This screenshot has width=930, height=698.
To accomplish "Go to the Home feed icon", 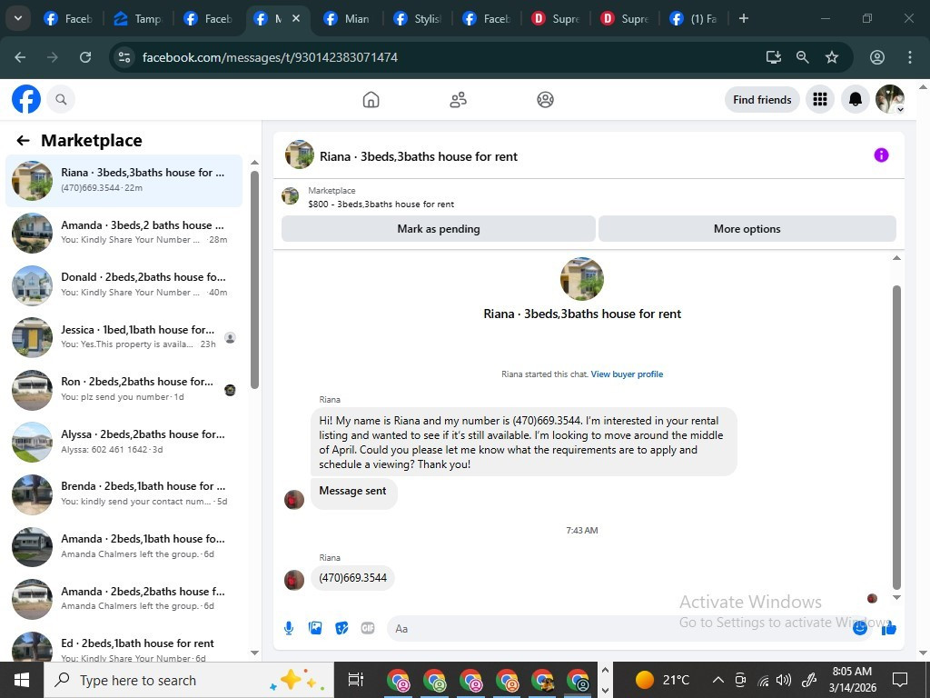I will [x=371, y=100].
